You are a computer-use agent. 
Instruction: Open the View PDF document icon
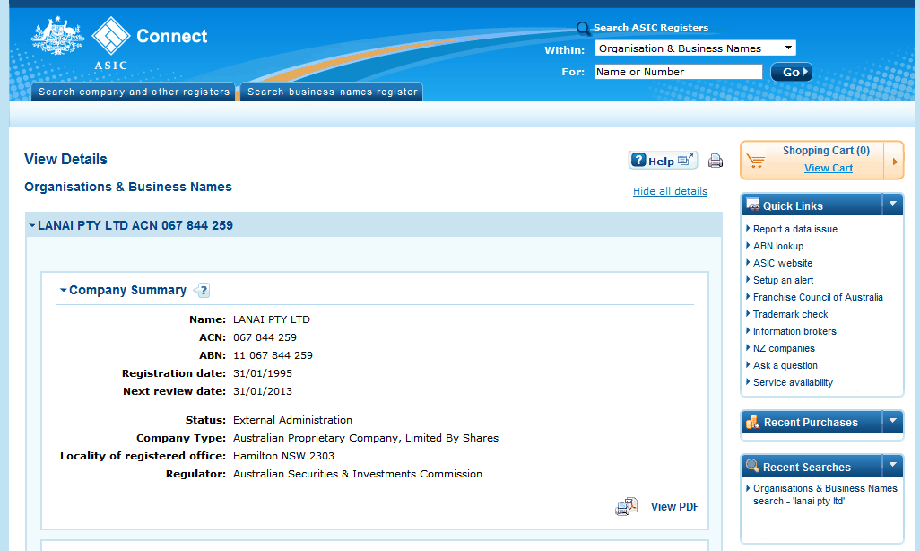click(x=627, y=506)
